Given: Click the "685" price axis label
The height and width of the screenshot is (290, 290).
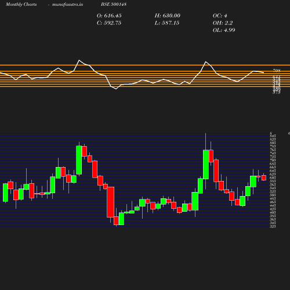Looking at the screenshot, I should click(273, 164).
